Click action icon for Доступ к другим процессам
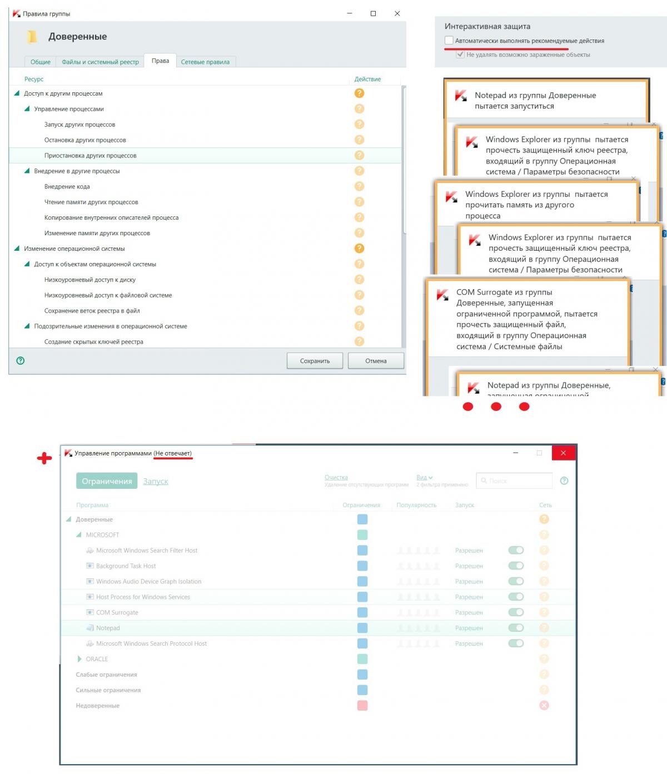The height and width of the screenshot is (778, 667). [360, 93]
